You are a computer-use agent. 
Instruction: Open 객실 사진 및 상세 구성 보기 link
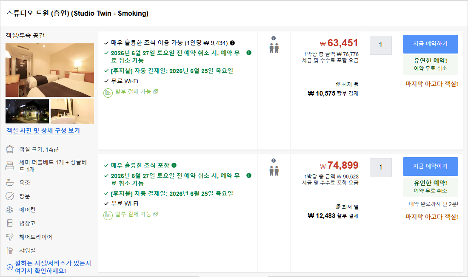[43, 130]
